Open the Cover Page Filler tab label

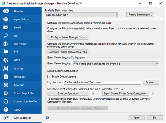pos(24,93)
